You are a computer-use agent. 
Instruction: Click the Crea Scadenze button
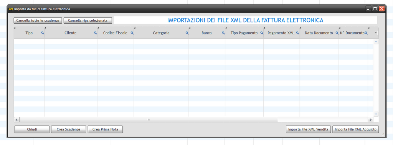[x=68, y=129]
